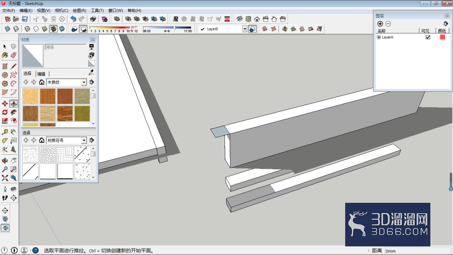This screenshot has width=453, height=255.
Task: Choose the Circle tool
Action: (5, 75)
